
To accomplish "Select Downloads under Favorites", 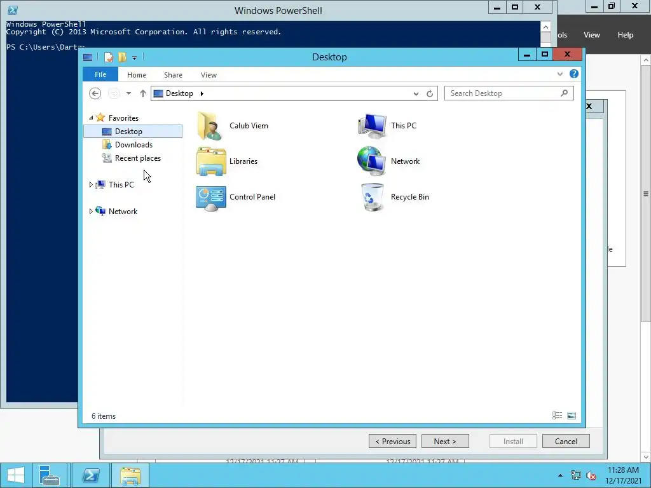I will 133,145.
